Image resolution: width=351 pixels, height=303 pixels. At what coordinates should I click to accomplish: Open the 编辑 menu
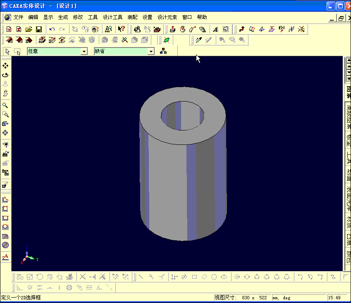coord(33,17)
